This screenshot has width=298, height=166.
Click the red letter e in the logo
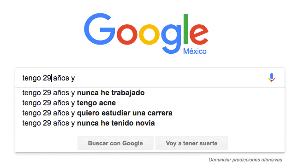pyautogui.click(x=199, y=34)
